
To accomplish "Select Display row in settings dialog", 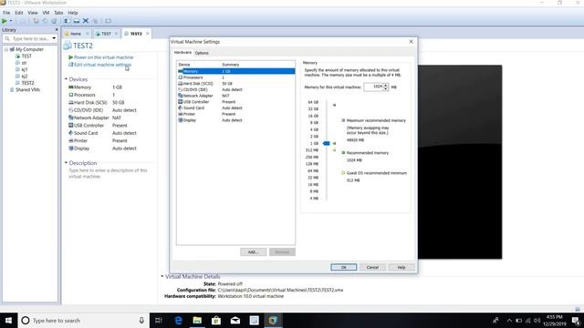I will coord(236,120).
